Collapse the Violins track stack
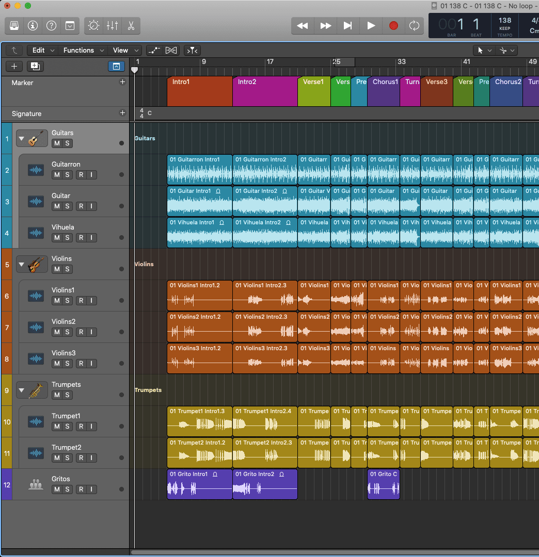Screen dimensions: 539x557 [22, 265]
